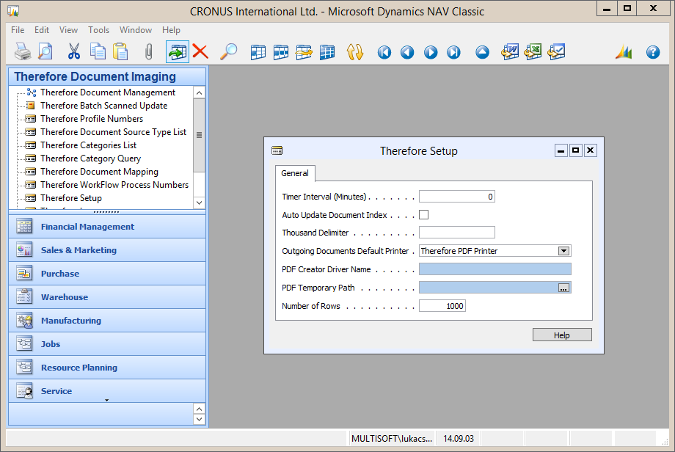The height and width of the screenshot is (452, 675).
Task: Go to Next record arrow
Action: tap(431, 53)
